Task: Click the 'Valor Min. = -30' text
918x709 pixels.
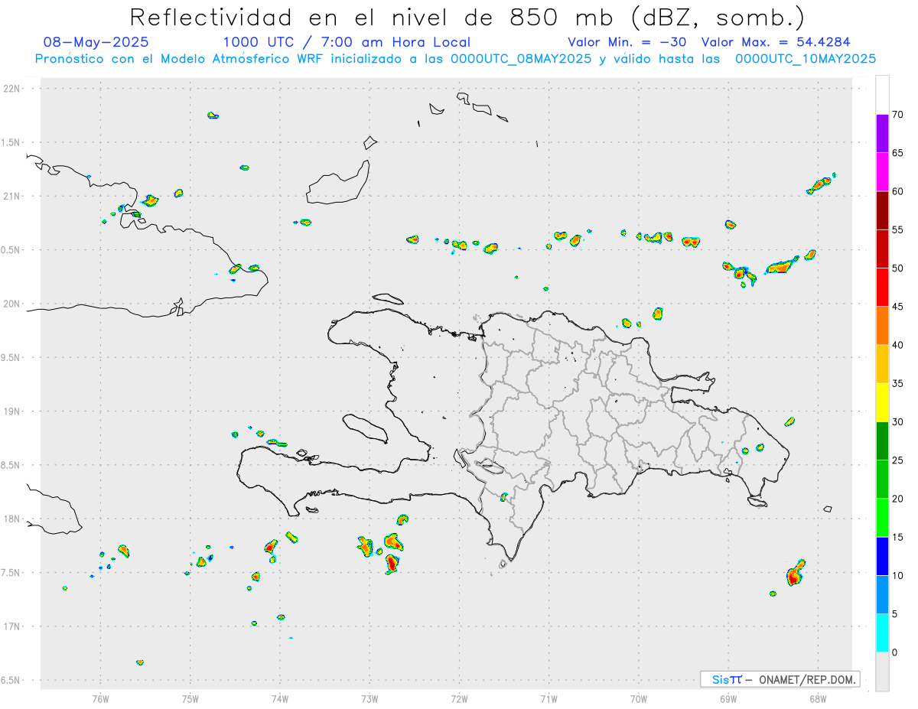Action: [x=627, y=42]
